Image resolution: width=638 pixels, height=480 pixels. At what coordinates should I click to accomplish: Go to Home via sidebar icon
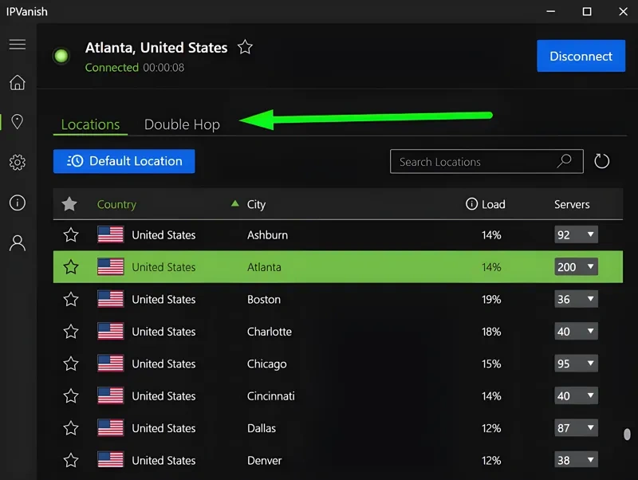tap(18, 82)
